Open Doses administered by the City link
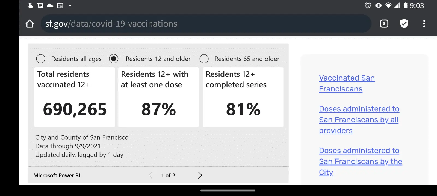 tap(360, 161)
